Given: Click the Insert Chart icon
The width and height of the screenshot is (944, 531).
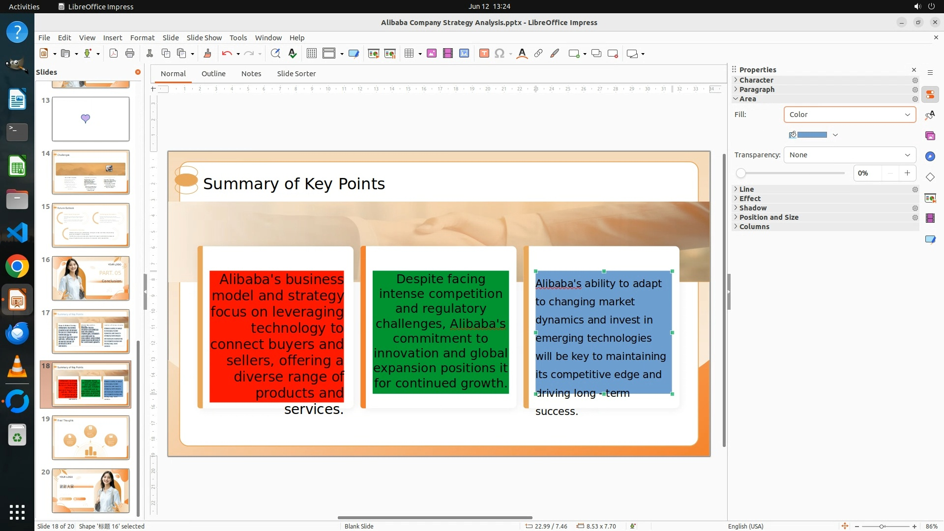Looking at the screenshot, I should tap(464, 54).
